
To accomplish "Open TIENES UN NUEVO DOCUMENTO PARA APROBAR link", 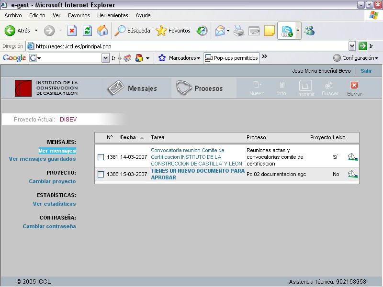I will [x=198, y=174].
